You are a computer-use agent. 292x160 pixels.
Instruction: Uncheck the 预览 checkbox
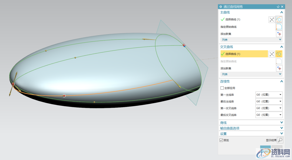(221, 140)
